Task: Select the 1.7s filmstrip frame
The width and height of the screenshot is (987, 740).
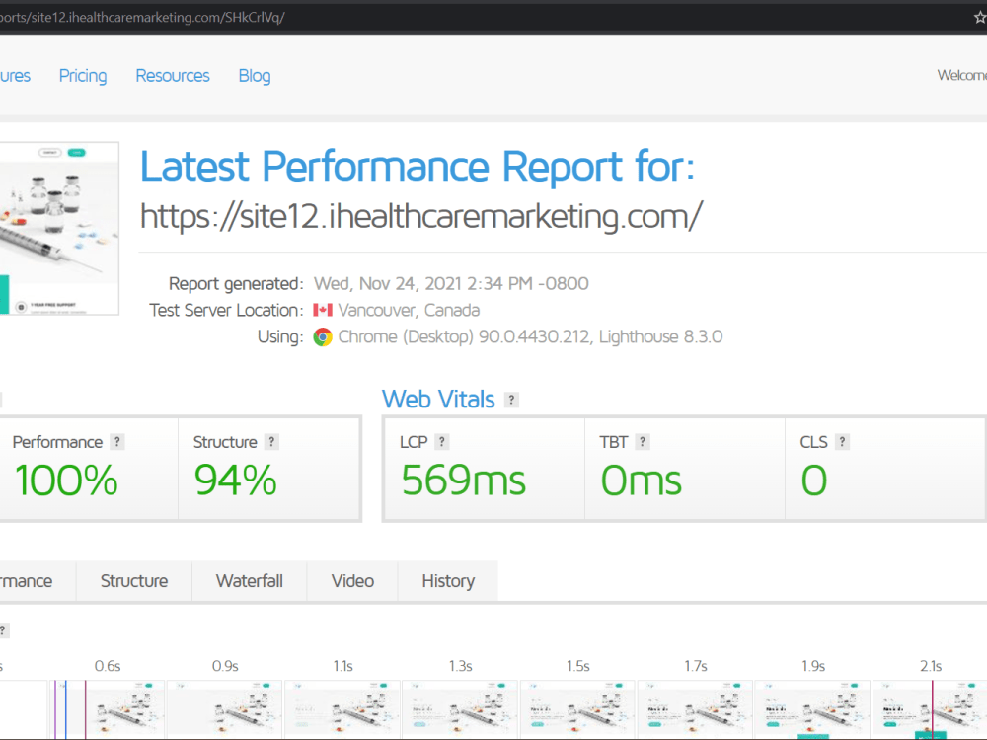Action: click(x=696, y=709)
